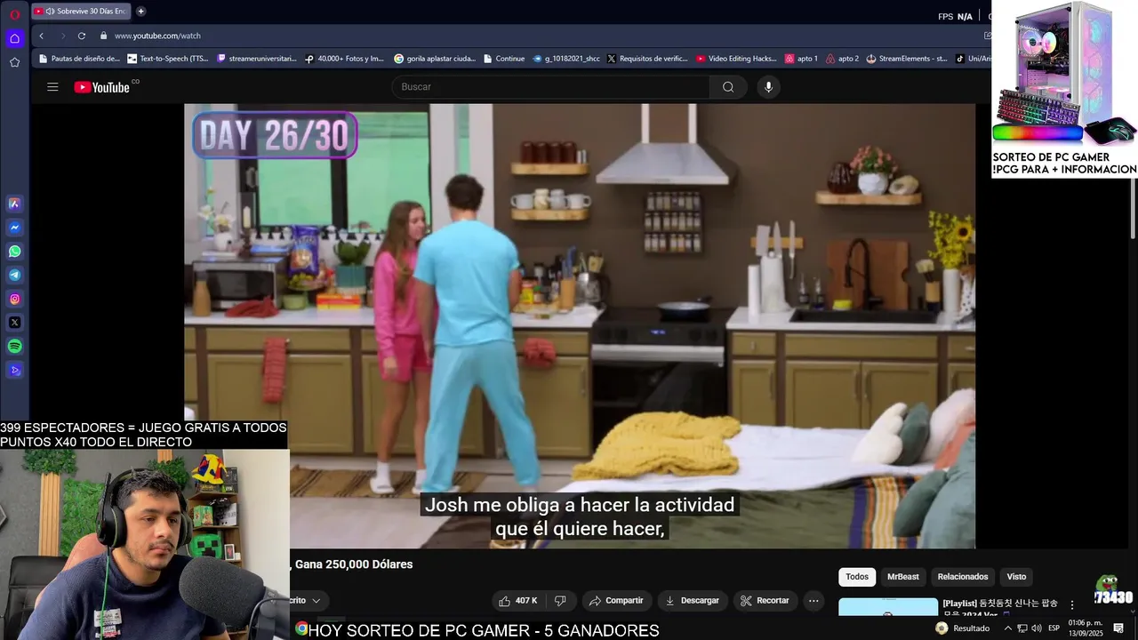Click the page vertical scrollbar
This screenshot has height=640, width=1138.
point(1134,208)
